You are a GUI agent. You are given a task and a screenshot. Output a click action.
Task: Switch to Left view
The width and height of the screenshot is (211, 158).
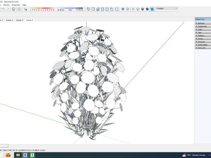(112, 9)
